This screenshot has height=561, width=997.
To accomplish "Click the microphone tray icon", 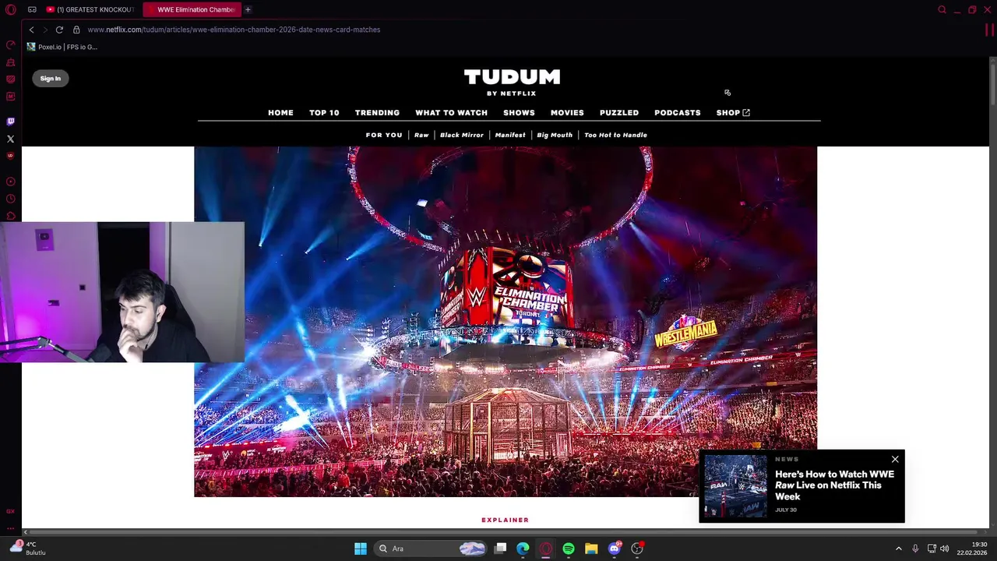I will tap(915, 549).
